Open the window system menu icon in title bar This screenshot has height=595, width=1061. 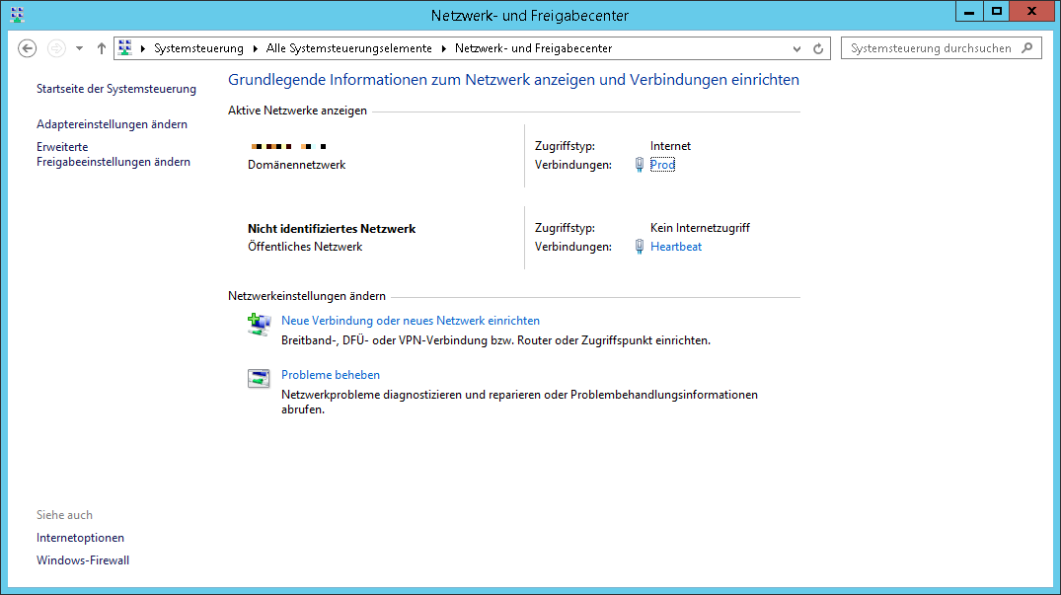click(17, 15)
